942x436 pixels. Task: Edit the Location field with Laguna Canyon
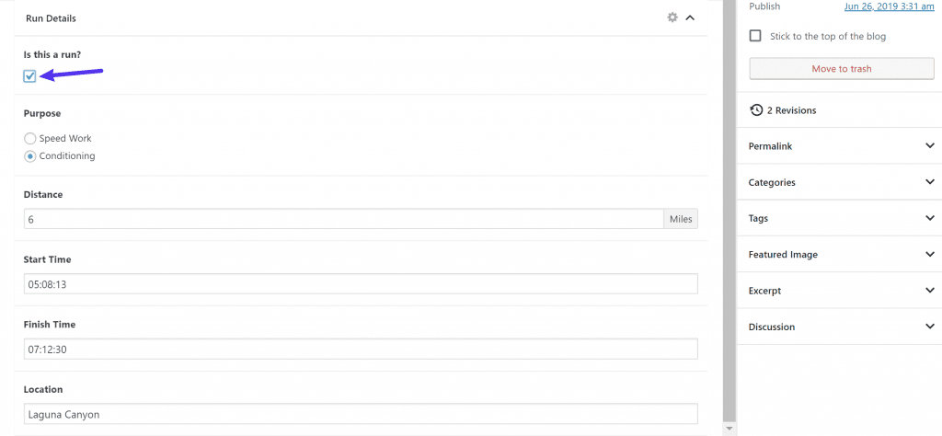coord(361,414)
